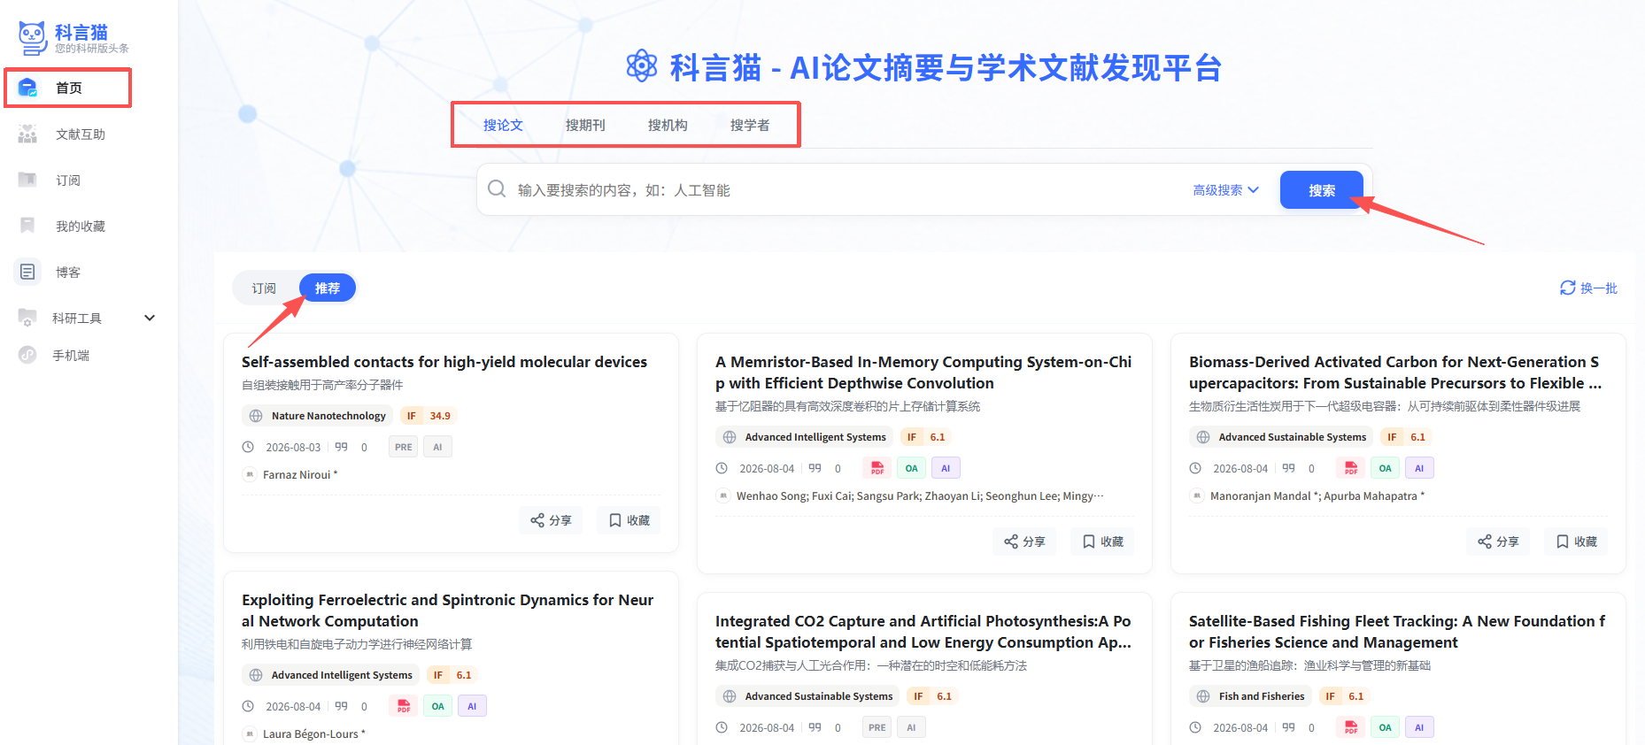The width and height of the screenshot is (1645, 745).
Task: Open PDF icon on Fishing Fleet card
Action: [x=1351, y=727]
